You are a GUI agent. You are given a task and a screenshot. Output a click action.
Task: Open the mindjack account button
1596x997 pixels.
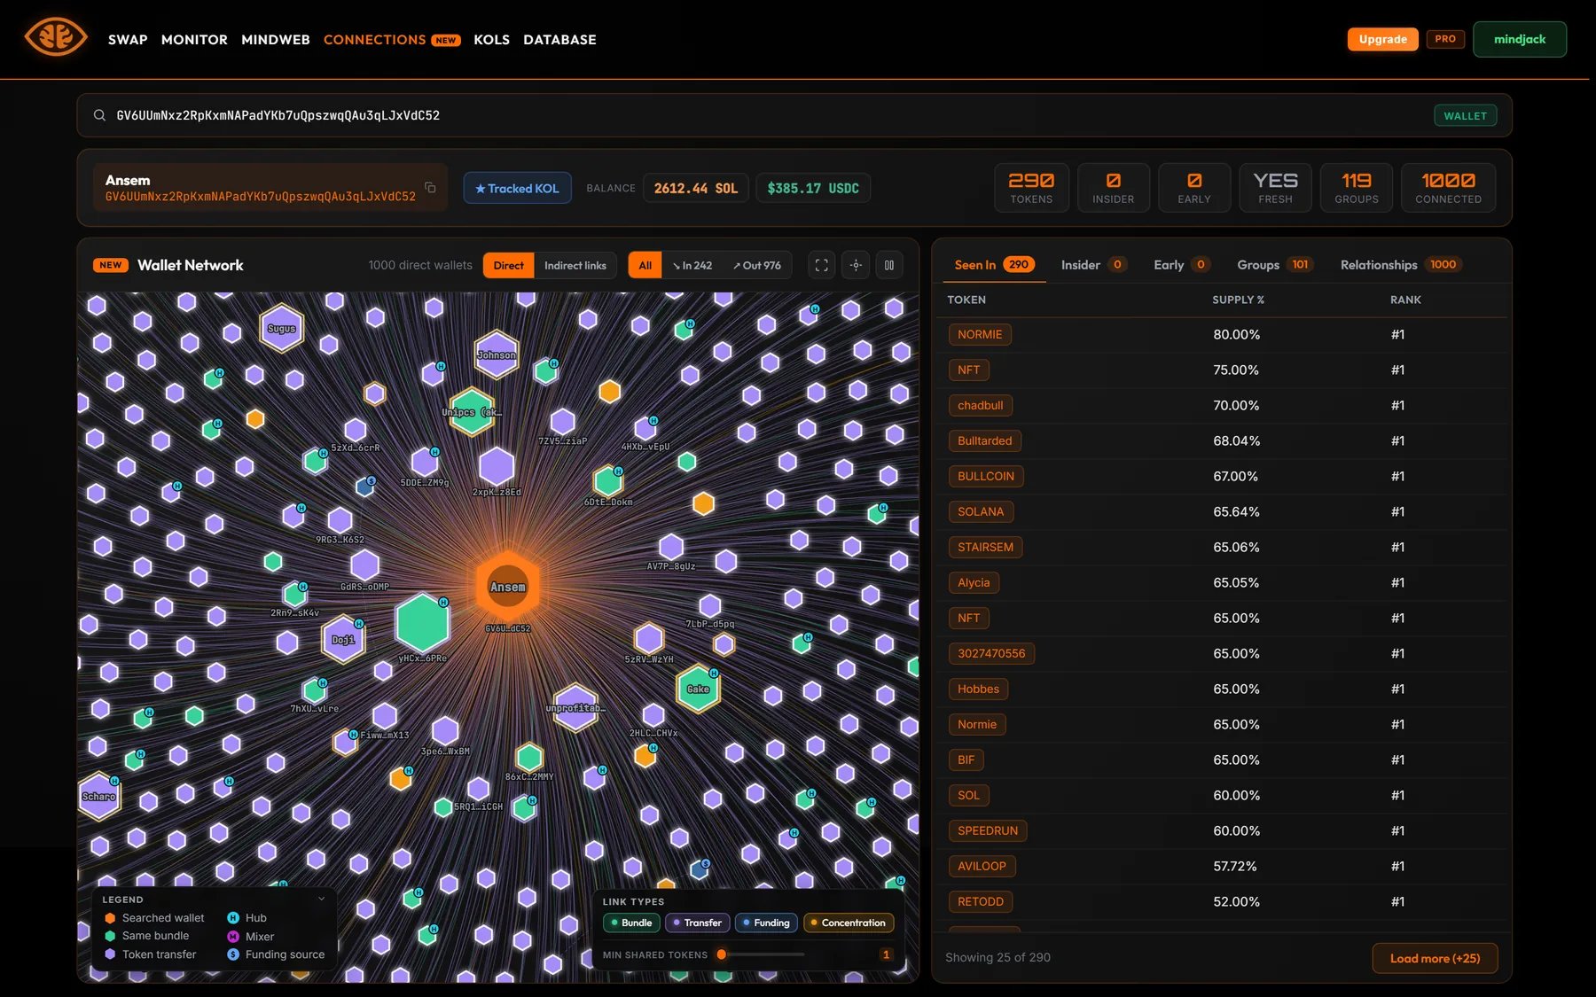(x=1519, y=39)
